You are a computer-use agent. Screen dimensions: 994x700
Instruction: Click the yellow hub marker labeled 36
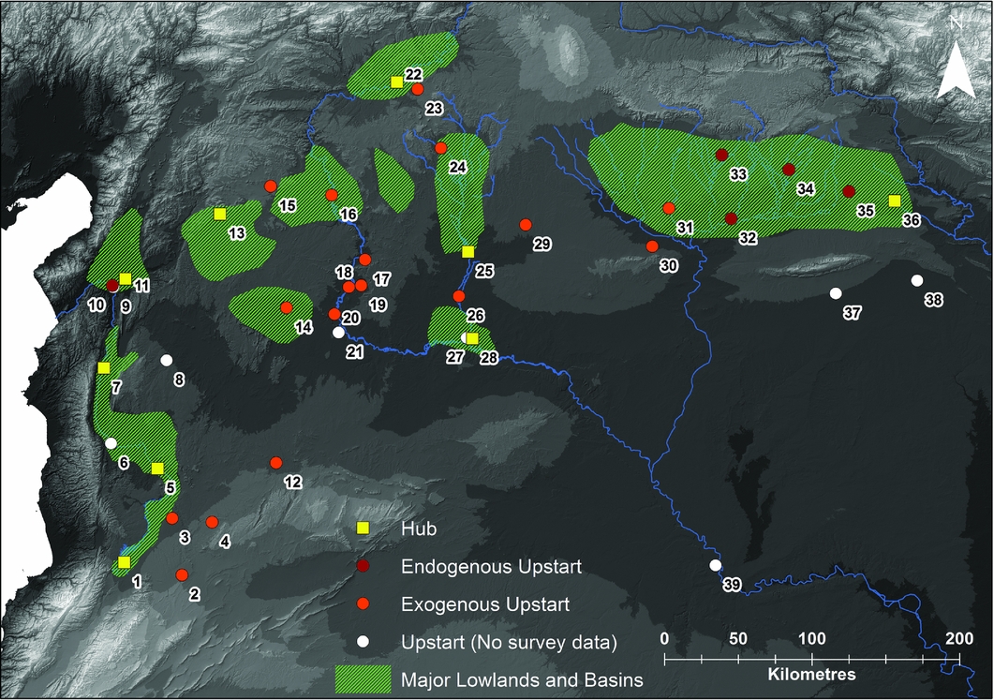[895, 201]
